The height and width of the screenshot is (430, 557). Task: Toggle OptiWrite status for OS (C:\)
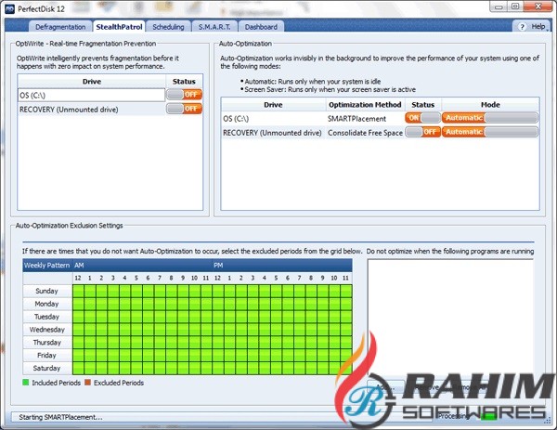[185, 95]
